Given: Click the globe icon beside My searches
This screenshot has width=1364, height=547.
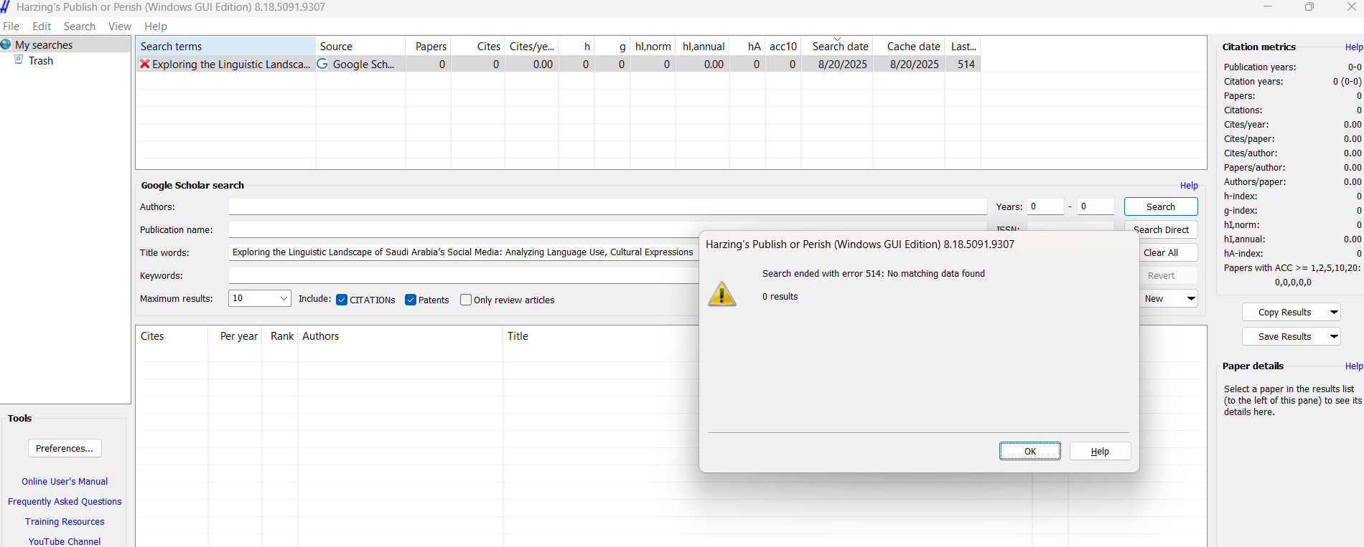Looking at the screenshot, I should tap(6, 44).
